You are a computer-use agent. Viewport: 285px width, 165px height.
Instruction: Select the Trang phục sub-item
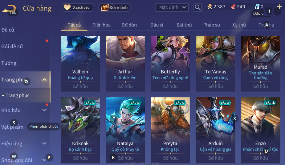(x=18, y=95)
